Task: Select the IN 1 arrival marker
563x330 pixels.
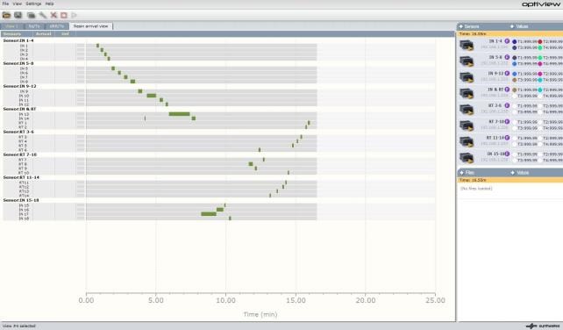Action: [x=97, y=46]
